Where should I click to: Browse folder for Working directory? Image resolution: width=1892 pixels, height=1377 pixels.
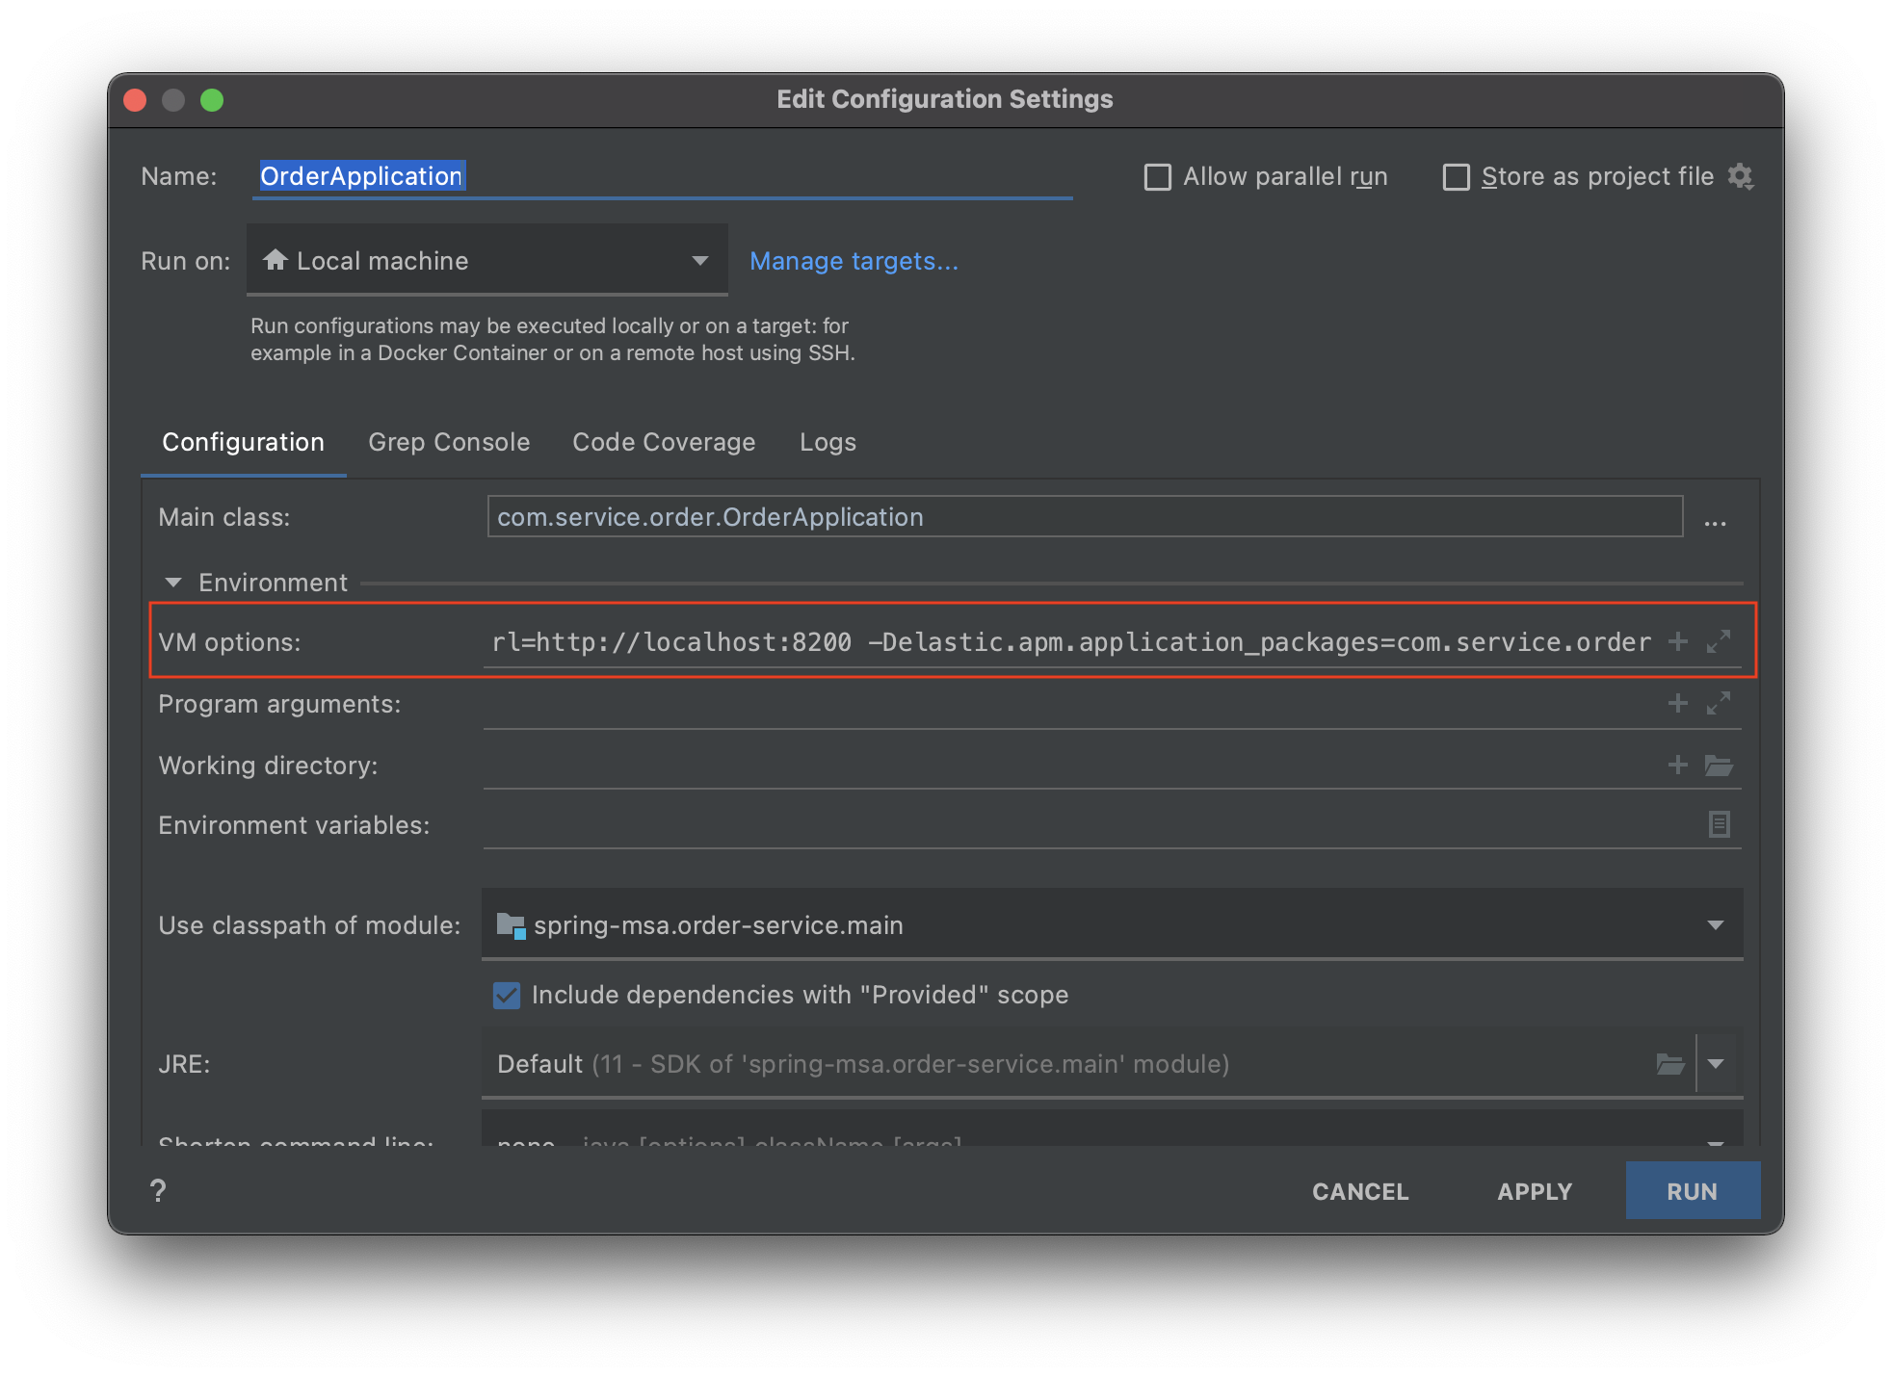pos(1719,766)
